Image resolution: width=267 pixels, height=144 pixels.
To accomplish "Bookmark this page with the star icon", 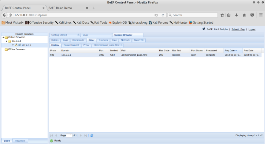I will 222,15.
